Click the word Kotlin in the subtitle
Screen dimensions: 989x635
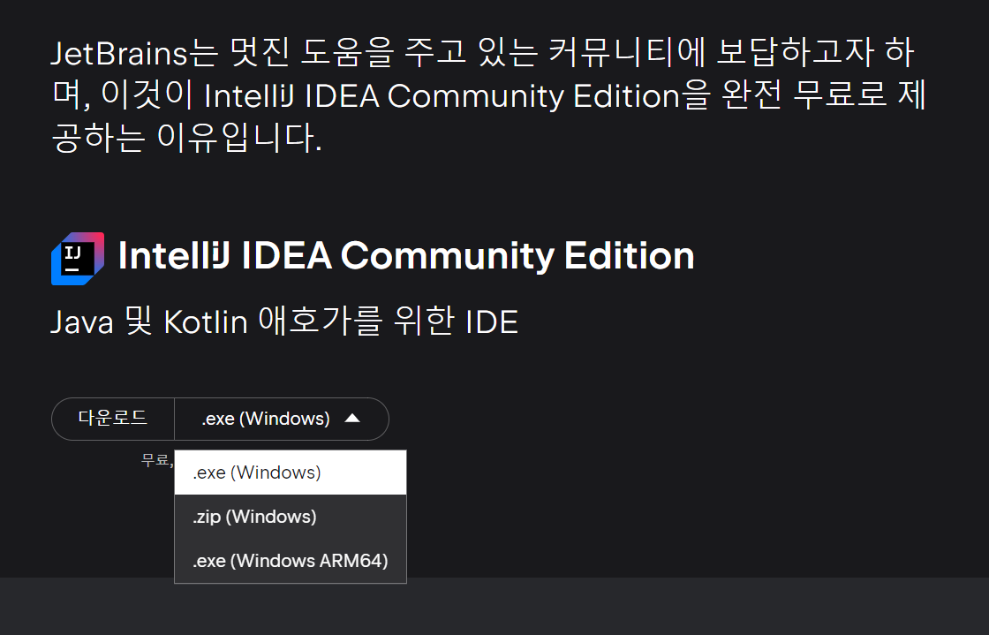tap(206, 322)
